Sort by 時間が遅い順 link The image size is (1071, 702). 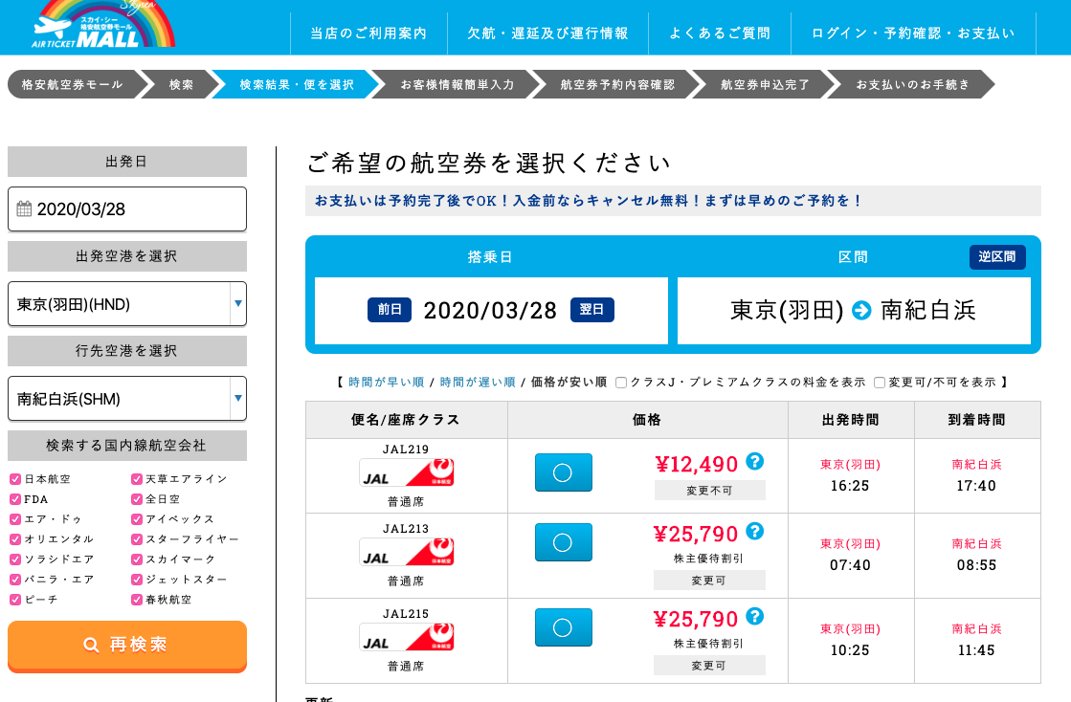click(478, 382)
